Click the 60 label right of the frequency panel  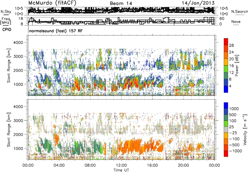tap(222, 19)
